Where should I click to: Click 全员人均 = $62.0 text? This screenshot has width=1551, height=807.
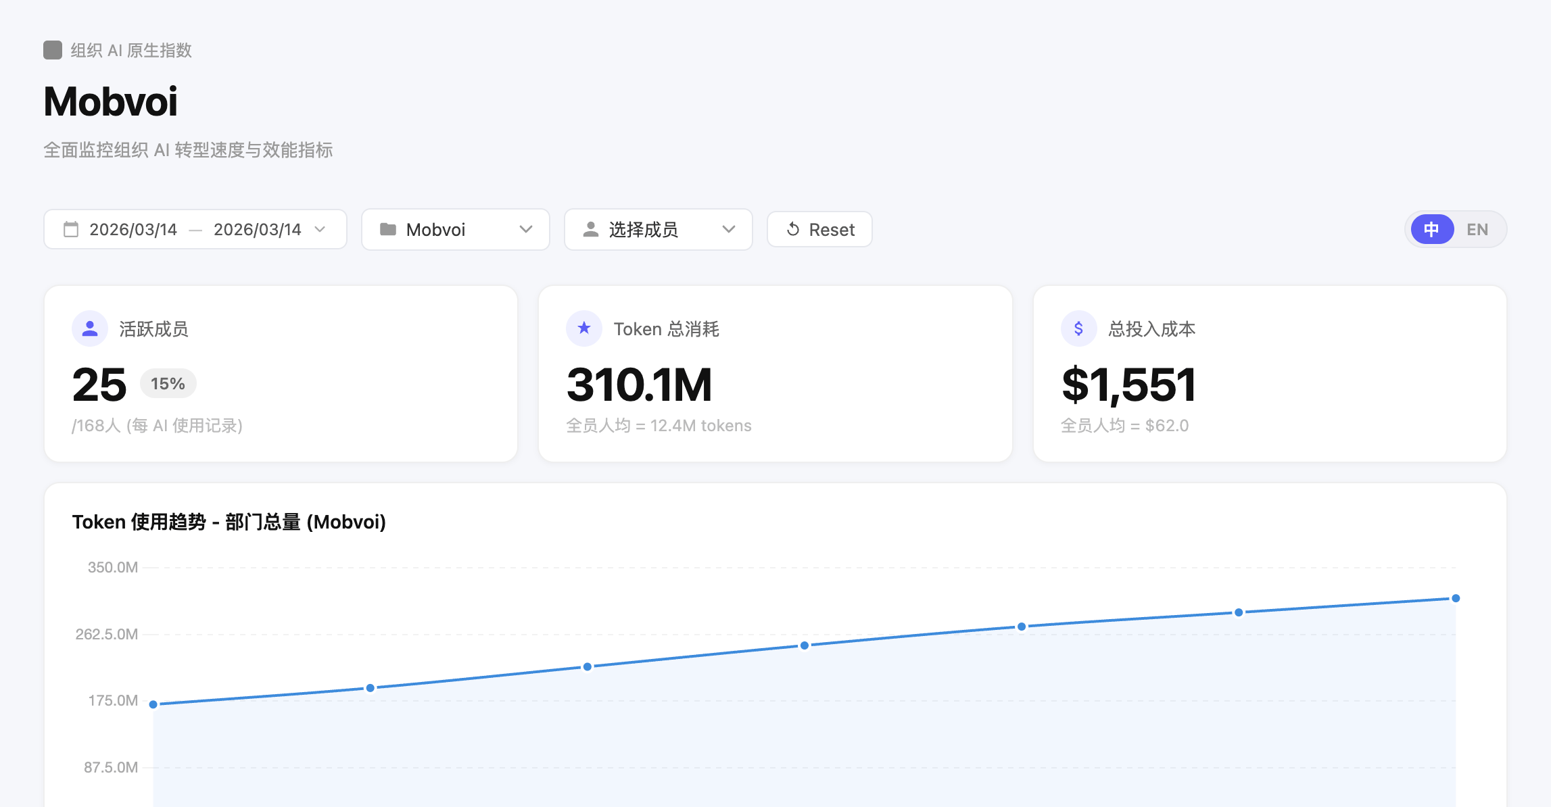1125,426
